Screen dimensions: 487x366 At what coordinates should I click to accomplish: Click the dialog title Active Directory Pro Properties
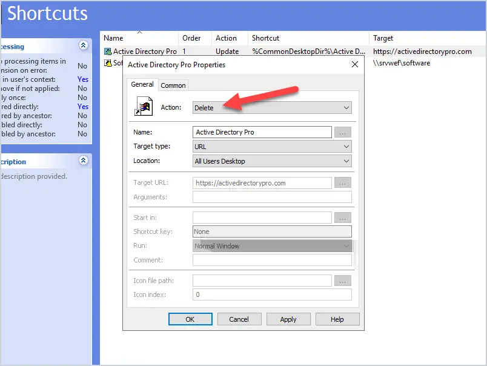click(176, 65)
